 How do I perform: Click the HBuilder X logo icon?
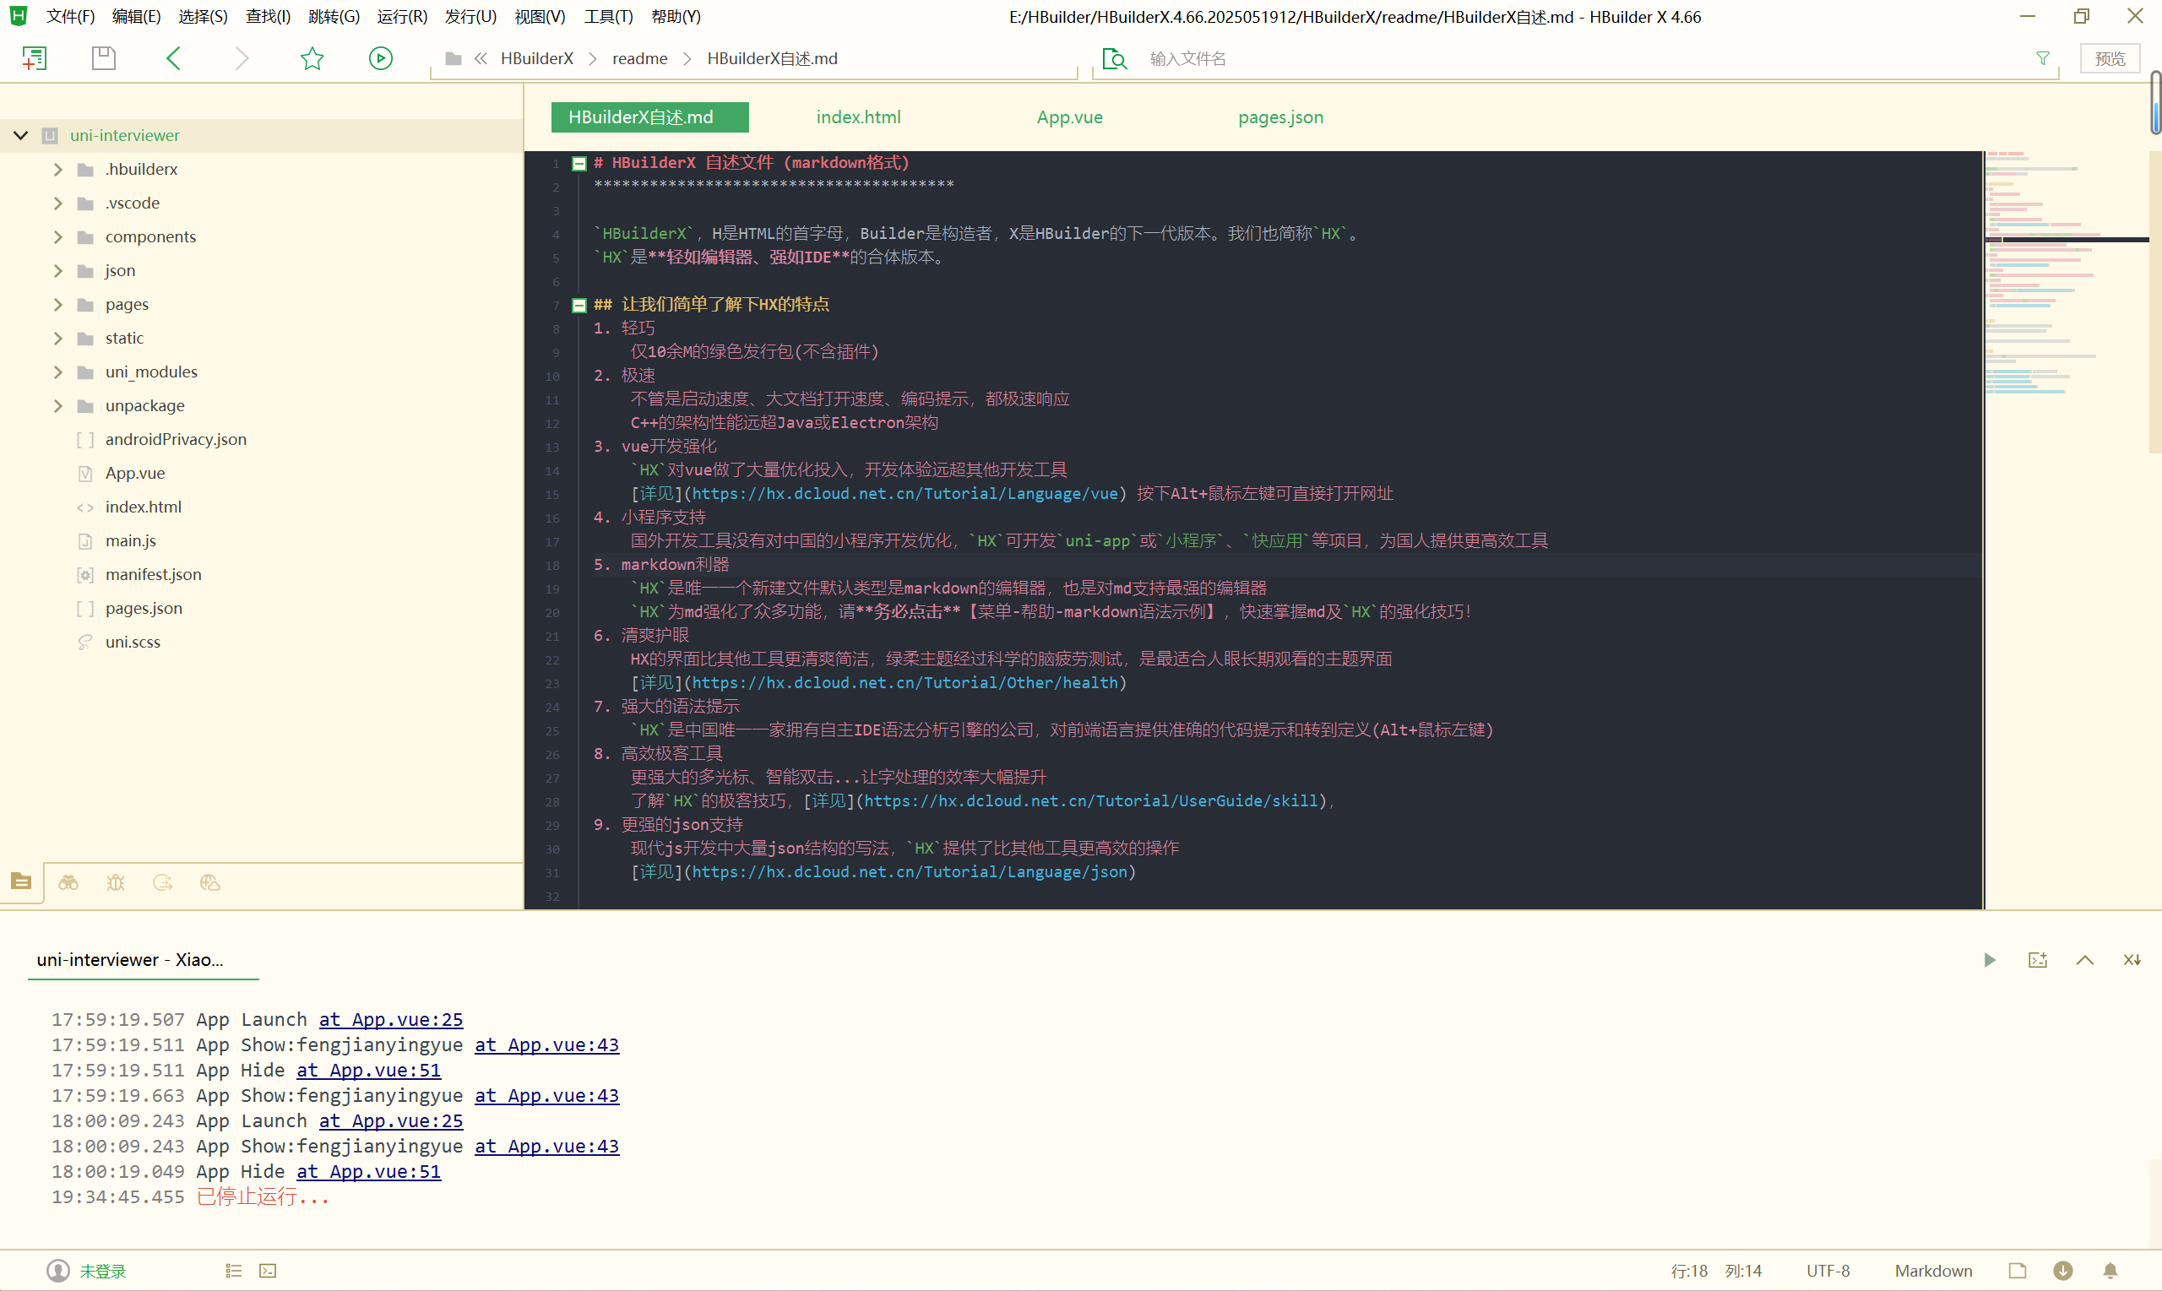pos(19,16)
